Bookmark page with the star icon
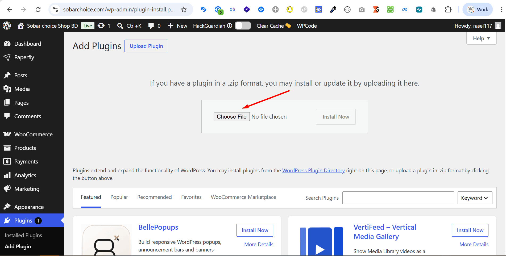Viewport: 506px width, 256px height. [184, 10]
